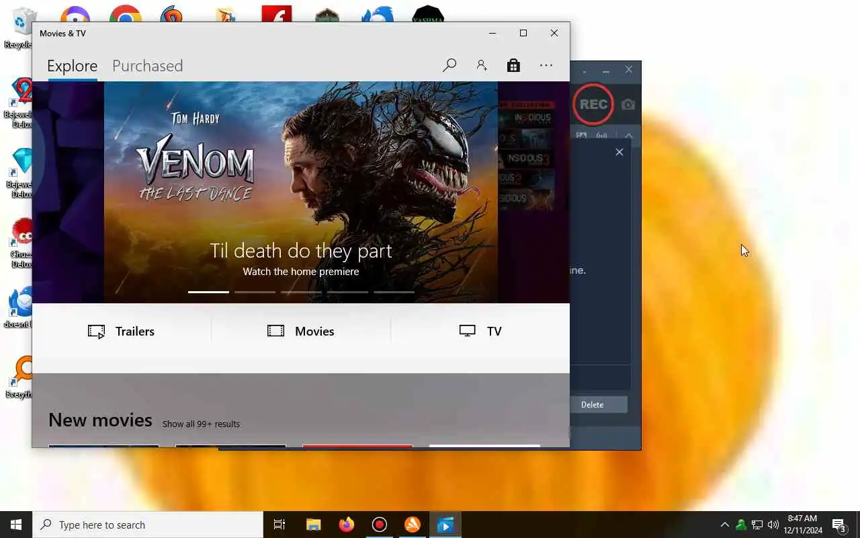Open File Explorer from the taskbar
860x538 pixels.
click(313, 525)
